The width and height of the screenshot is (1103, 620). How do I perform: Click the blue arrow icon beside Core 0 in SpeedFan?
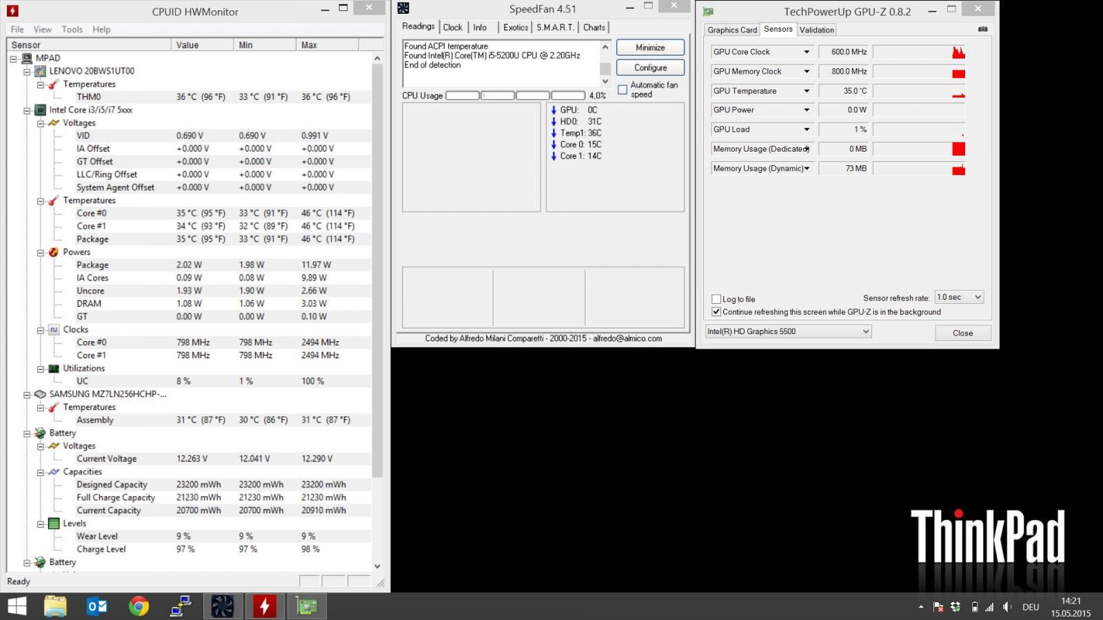click(554, 145)
